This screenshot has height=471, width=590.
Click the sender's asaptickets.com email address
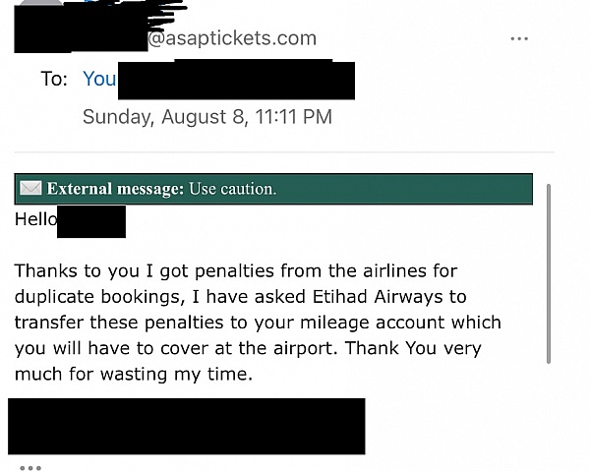[231, 39]
